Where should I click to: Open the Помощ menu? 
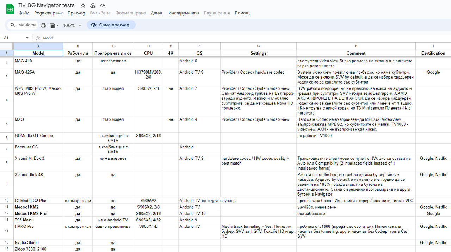242,13
